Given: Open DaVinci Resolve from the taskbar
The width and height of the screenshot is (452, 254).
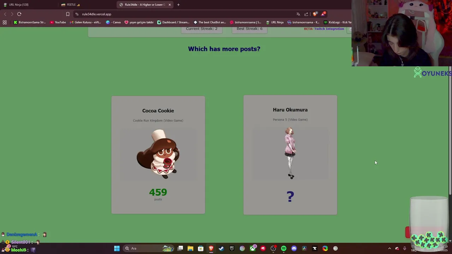Looking at the screenshot, I should click(x=304, y=248).
